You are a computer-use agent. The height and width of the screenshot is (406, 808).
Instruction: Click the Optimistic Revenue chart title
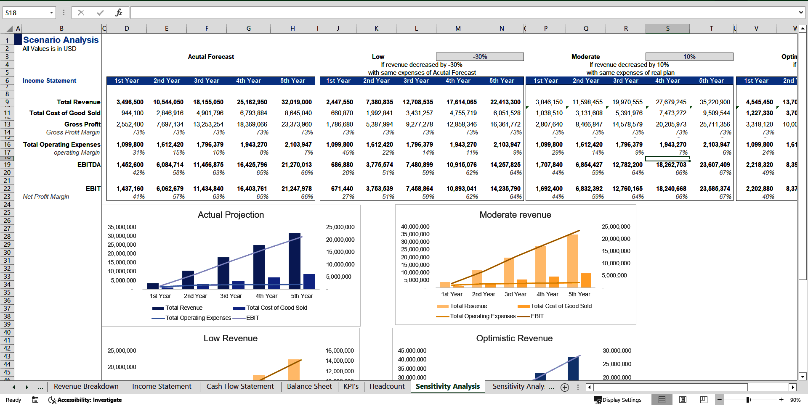click(514, 338)
